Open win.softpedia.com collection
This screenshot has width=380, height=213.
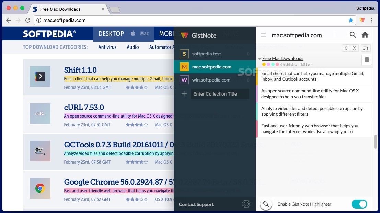click(215, 80)
